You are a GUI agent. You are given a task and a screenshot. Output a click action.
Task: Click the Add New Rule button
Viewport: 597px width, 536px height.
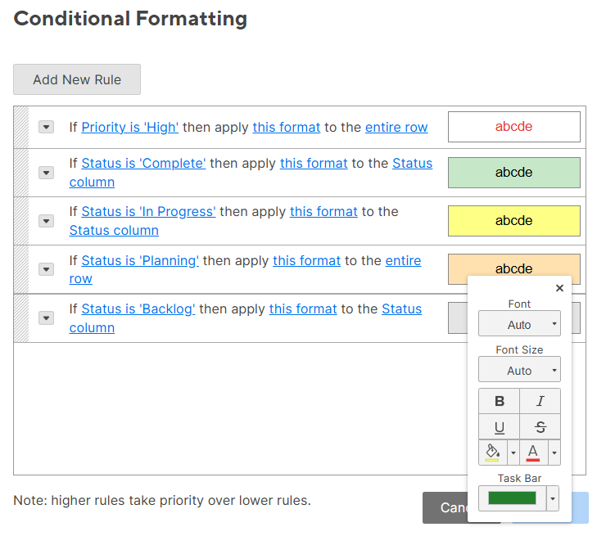coord(77,79)
